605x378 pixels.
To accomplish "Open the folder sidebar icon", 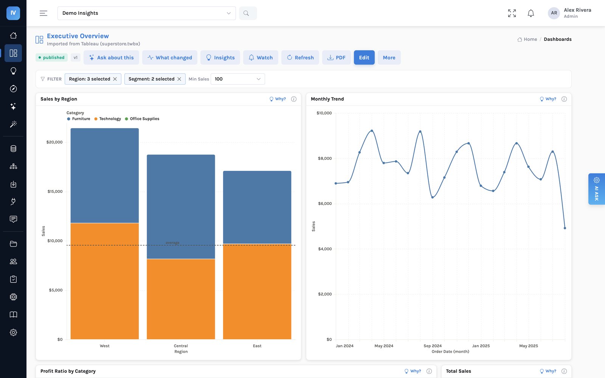I will click(13, 244).
